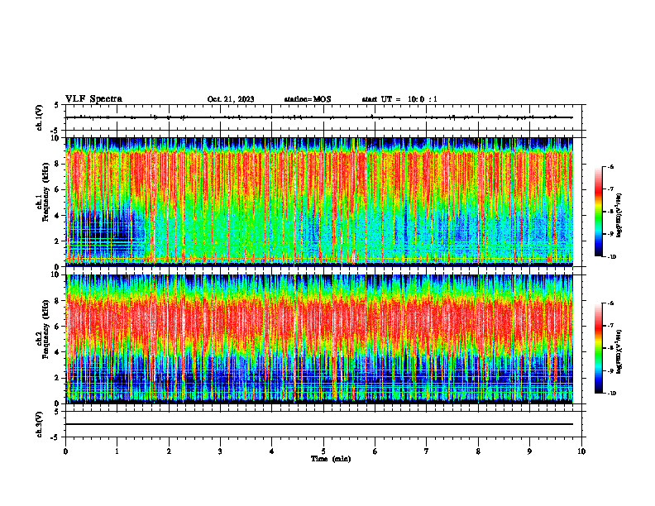This screenshot has width=655, height=506.
Task: Click the time axis tick label '4'
Action: pyautogui.click(x=272, y=451)
